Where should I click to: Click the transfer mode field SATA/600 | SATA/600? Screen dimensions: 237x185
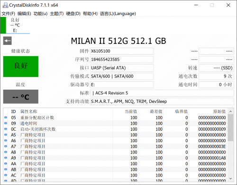click(122, 76)
